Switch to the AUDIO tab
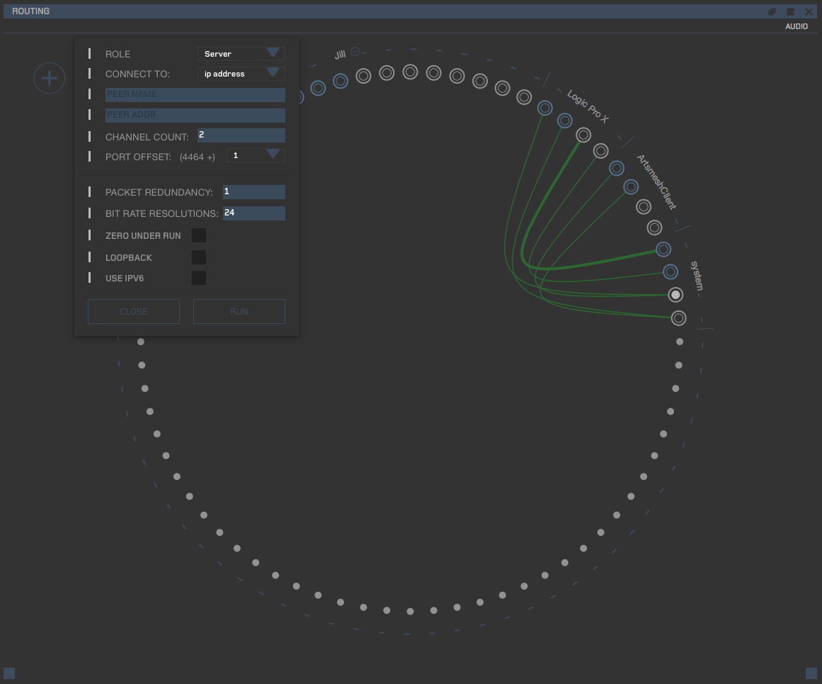822x684 pixels. tap(797, 26)
